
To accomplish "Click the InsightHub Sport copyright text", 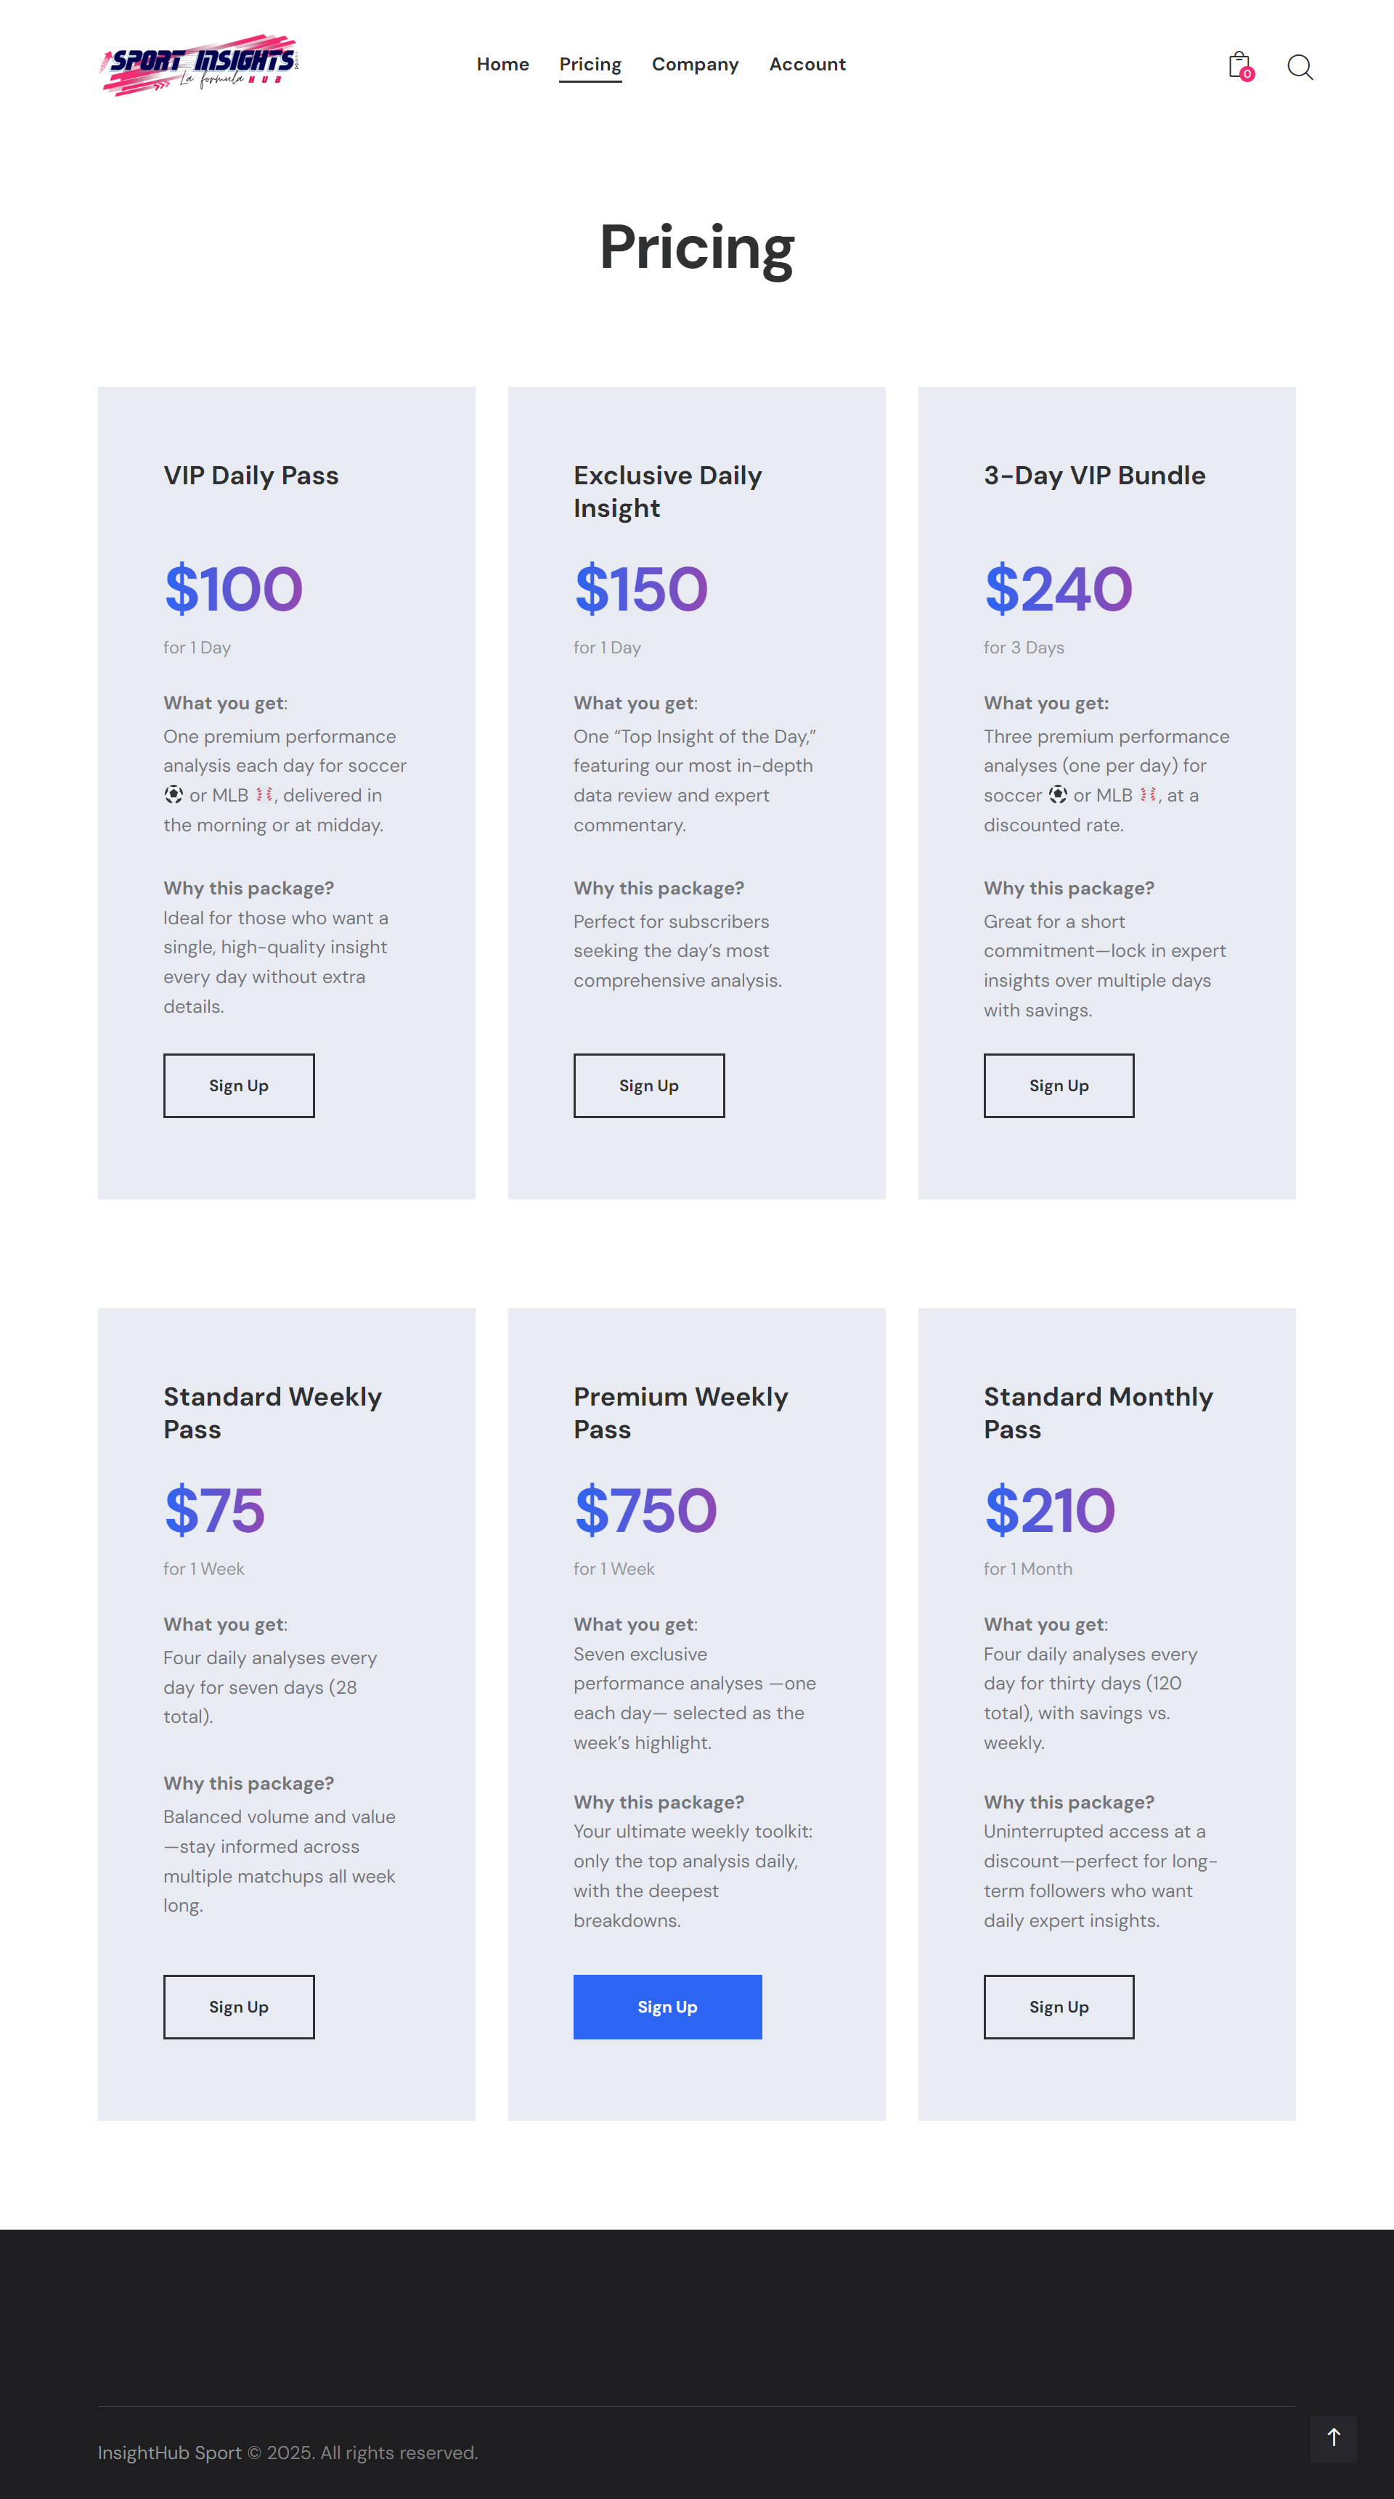I will pos(288,2453).
